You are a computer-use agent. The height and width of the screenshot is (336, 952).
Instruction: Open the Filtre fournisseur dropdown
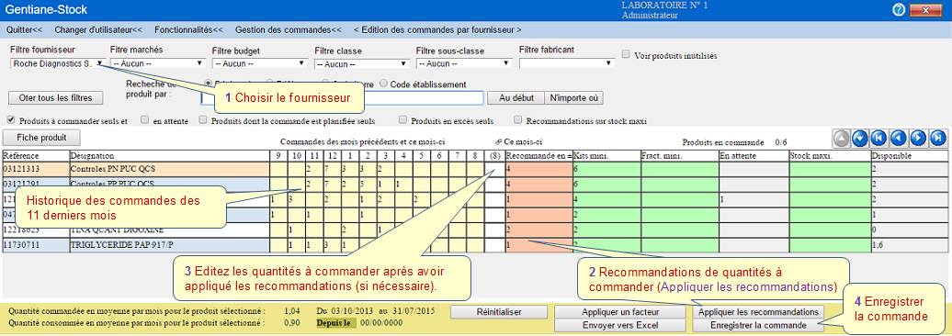coord(59,62)
